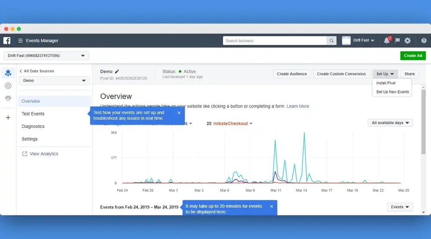This screenshot has width=431, height=239.
Task: Select the data sources icon in left rail
Action: pyautogui.click(x=8, y=73)
